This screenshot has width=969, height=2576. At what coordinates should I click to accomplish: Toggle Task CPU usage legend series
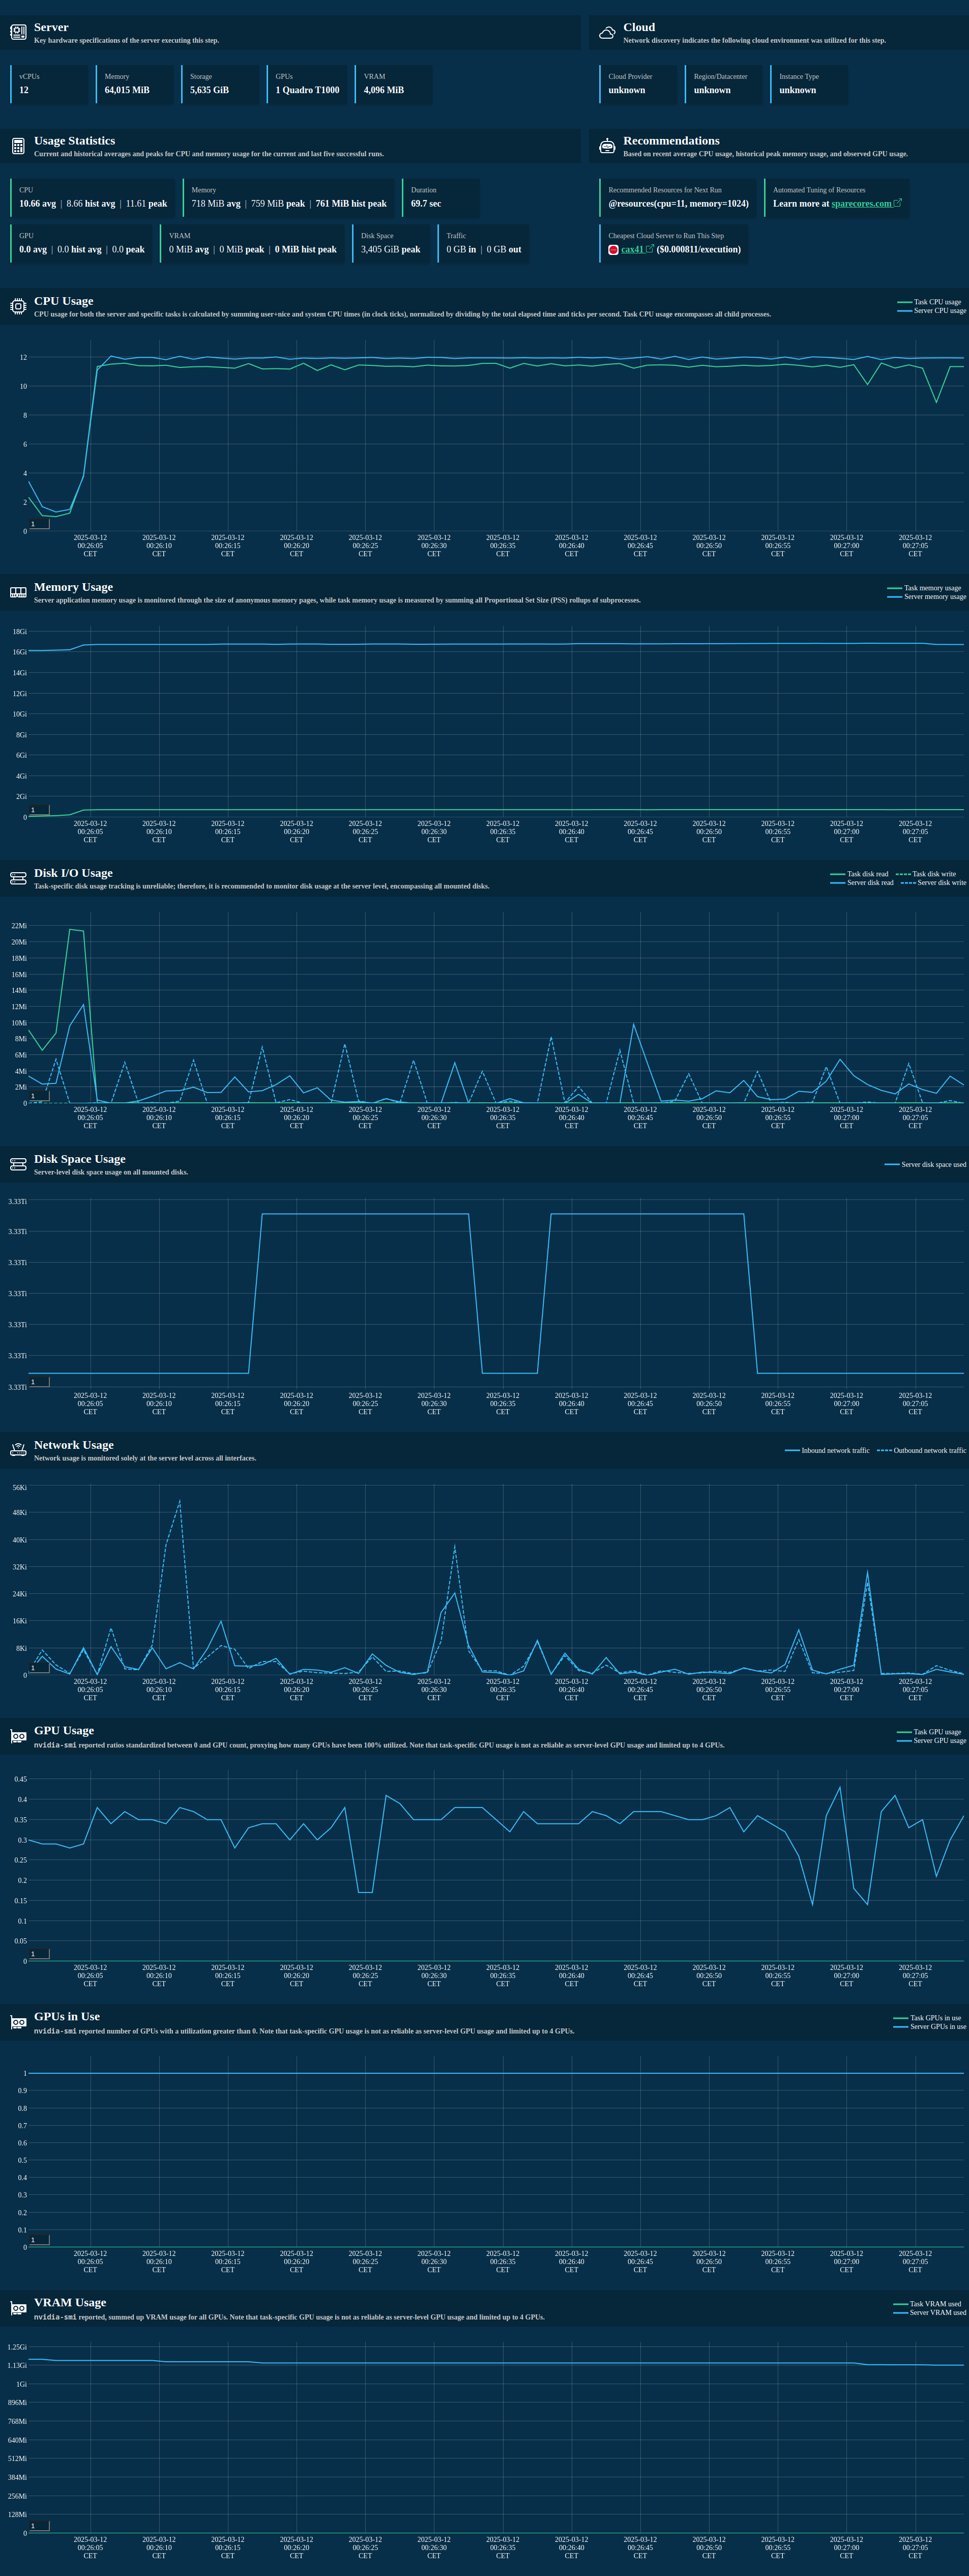point(929,302)
